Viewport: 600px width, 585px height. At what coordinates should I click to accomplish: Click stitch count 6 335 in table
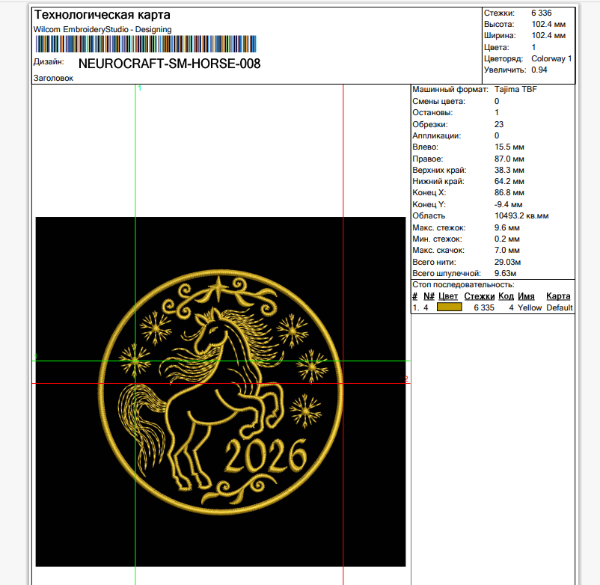coord(484,307)
